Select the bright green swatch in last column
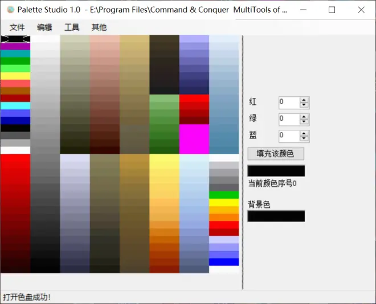Screen dimensions: 376x304 [224, 195]
